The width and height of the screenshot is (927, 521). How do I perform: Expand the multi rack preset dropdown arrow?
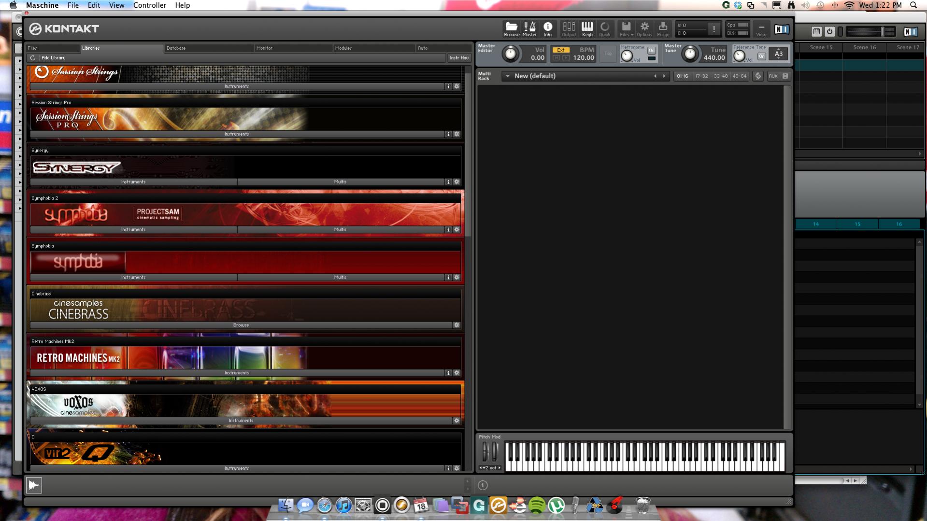click(508, 76)
